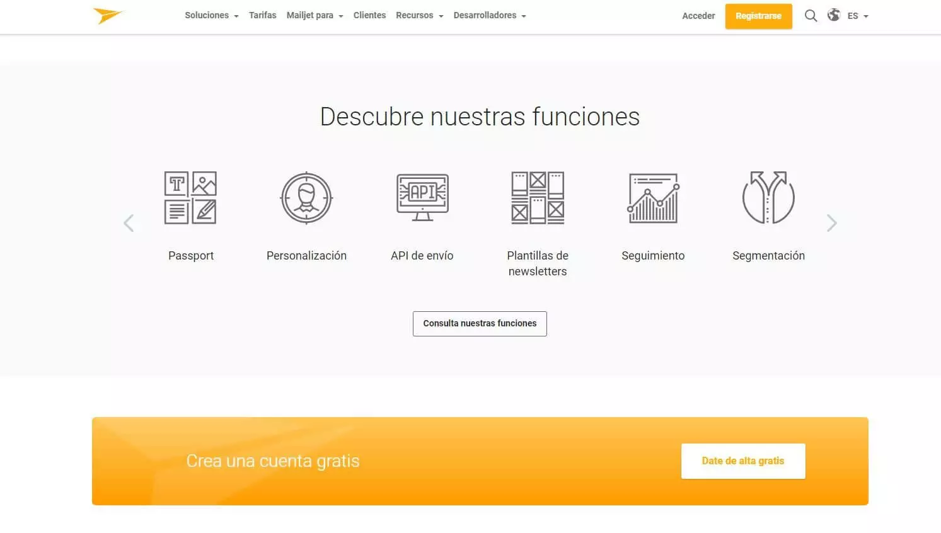The height and width of the screenshot is (533, 941).
Task: Expand the Desarrolladores dropdown
Action: point(489,16)
